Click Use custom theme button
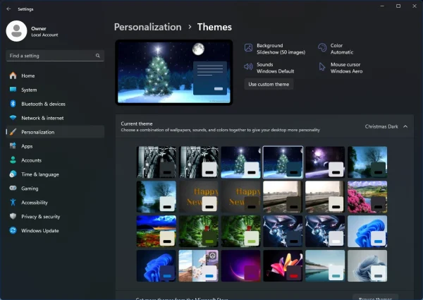The width and height of the screenshot is (423, 300). 269,84
